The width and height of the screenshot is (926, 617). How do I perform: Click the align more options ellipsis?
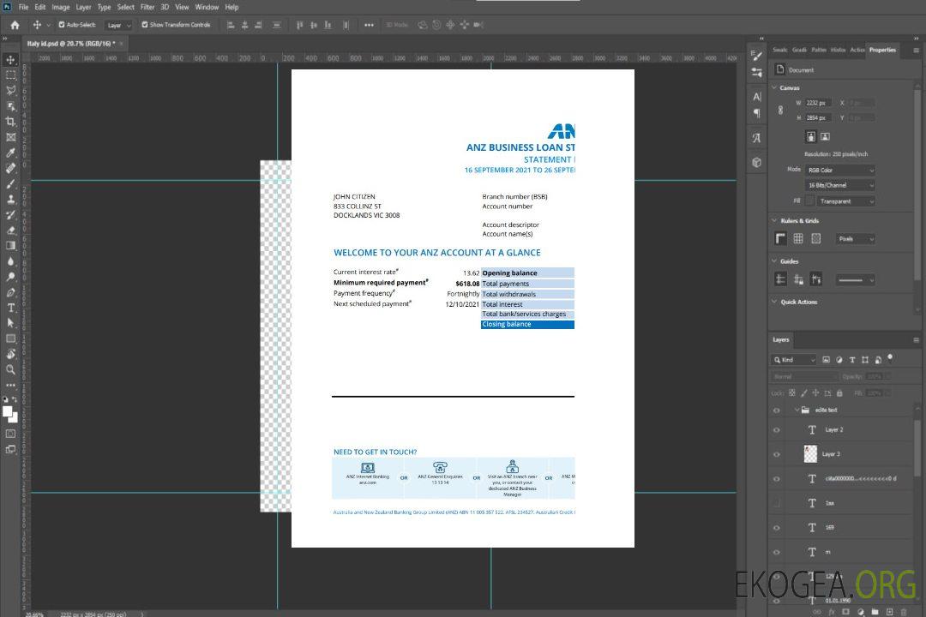tap(369, 25)
